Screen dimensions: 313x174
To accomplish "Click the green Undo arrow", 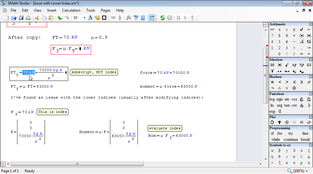I will [60, 18].
